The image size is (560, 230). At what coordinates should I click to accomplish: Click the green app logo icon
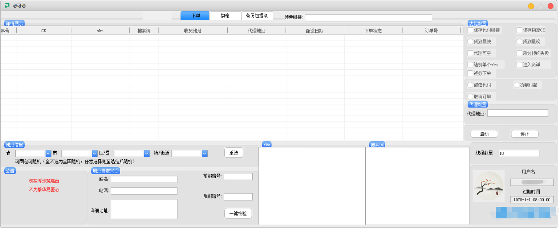[7, 6]
